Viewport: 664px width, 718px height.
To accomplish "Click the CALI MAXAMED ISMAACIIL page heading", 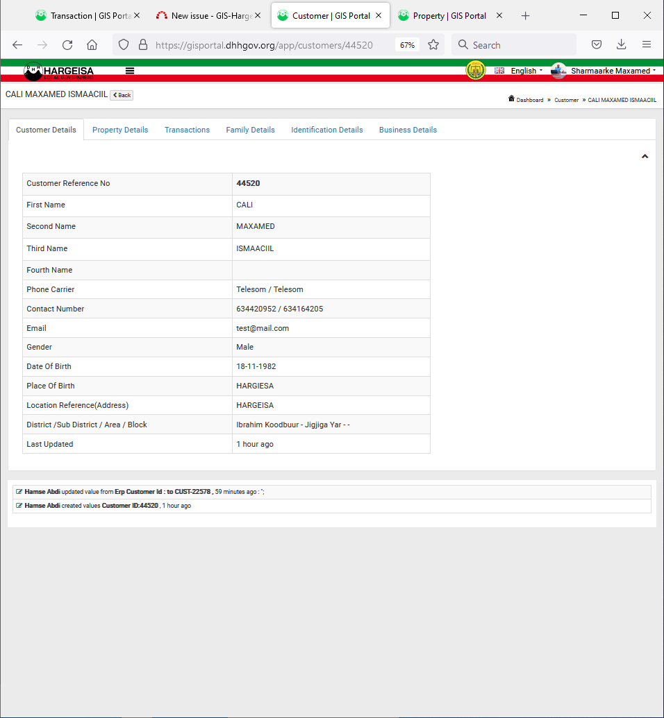I will coord(56,94).
